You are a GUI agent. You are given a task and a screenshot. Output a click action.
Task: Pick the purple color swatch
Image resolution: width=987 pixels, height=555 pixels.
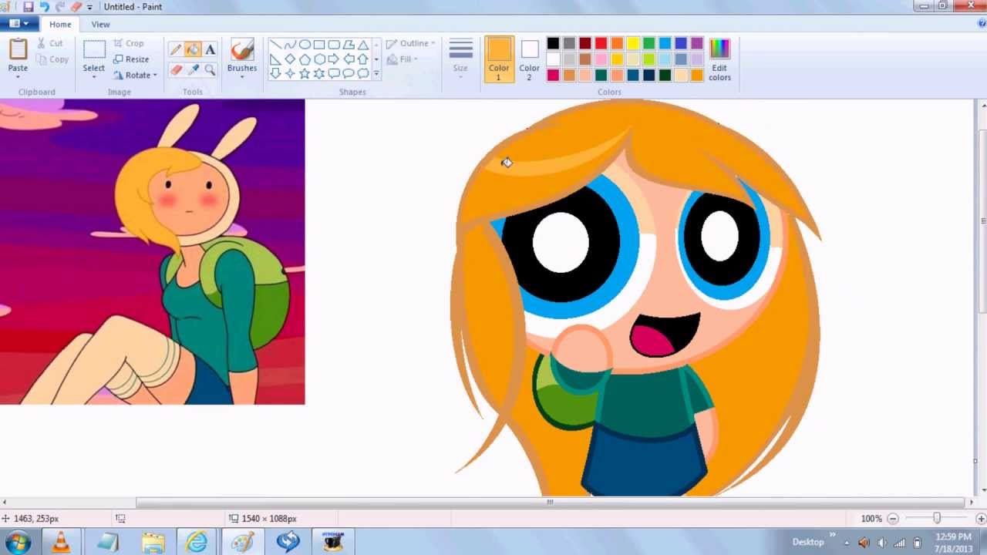pos(697,44)
